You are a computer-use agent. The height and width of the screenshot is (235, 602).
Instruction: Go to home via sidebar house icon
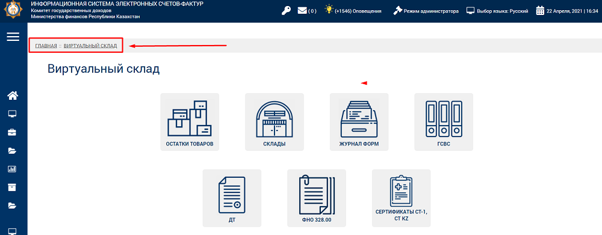(x=12, y=96)
